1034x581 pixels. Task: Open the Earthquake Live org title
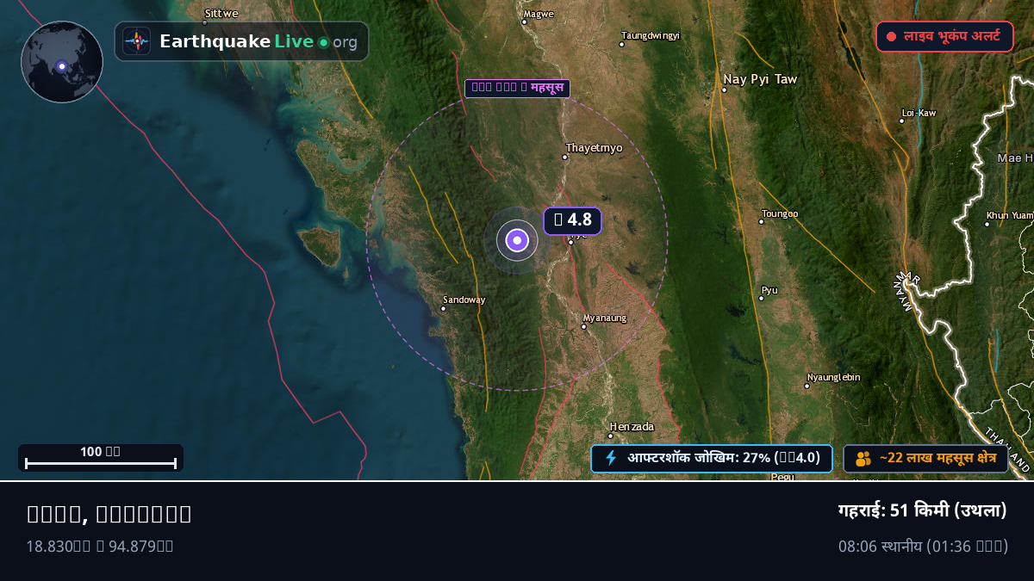[258, 41]
